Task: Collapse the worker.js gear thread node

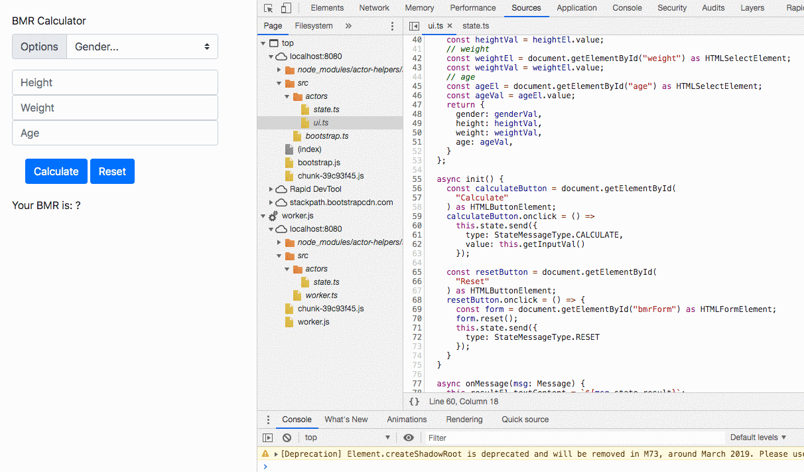Action: (x=263, y=216)
